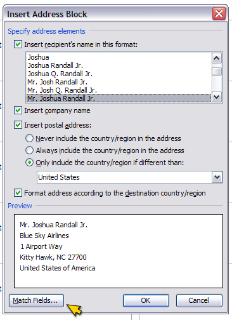
Task: Confirm with the OK button
Action: pos(146,300)
